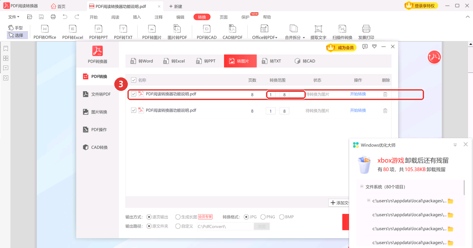The height and width of the screenshot is (248, 473).
Task: Click 开始转换 link in second file row
Action: click(x=358, y=110)
